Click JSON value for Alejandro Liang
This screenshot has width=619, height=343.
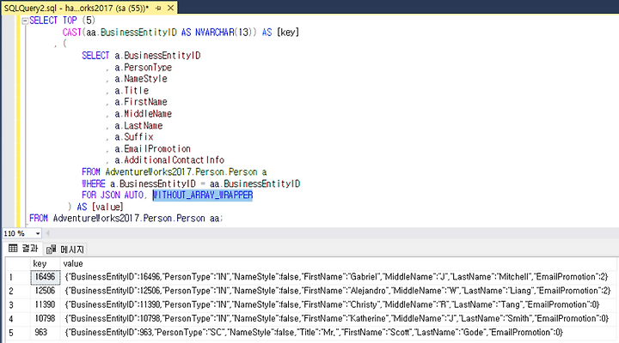338,291
